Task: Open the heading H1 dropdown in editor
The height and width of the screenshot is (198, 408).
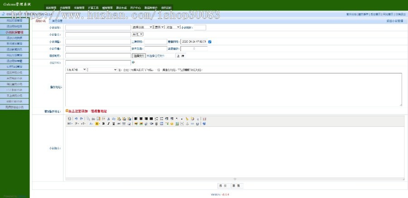Action: click(70, 123)
